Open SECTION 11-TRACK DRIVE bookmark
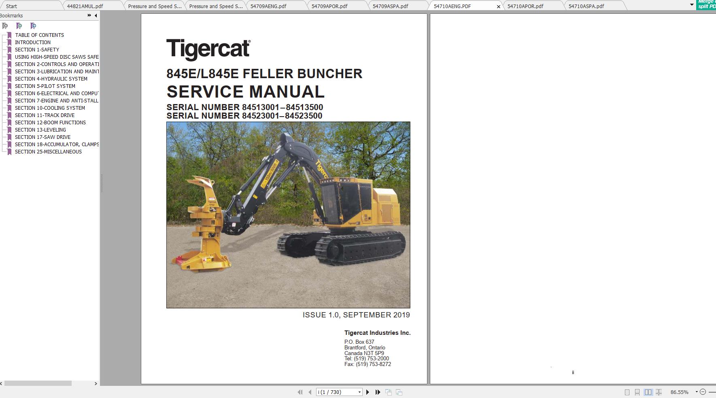Image resolution: width=716 pixels, height=398 pixels. click(45, 115)
